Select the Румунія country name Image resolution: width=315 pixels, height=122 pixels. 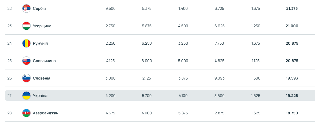tap(40, 43)
